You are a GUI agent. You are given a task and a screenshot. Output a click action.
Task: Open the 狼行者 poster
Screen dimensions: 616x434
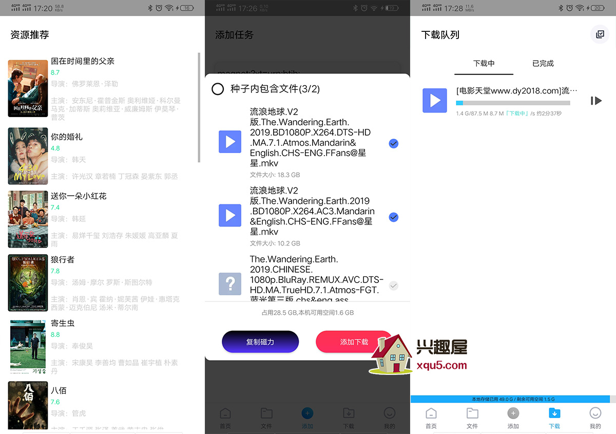[28, 283]
